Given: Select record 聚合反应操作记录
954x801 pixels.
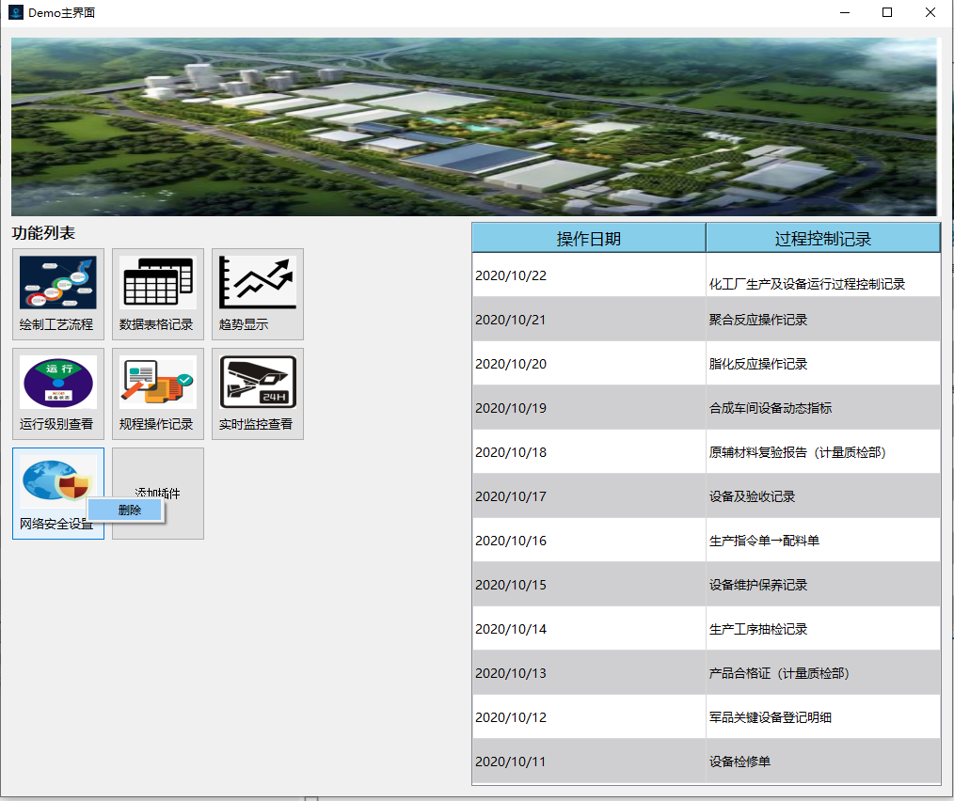Looking at the screenshot, I should tap(823, 320).
